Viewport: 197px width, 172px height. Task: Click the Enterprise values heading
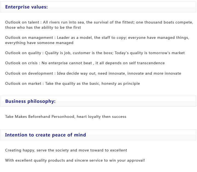(x=26, y=7)
